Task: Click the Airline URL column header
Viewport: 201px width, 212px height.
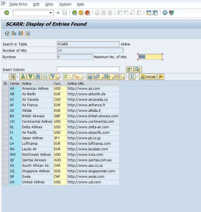Action: tap(93, 84)
